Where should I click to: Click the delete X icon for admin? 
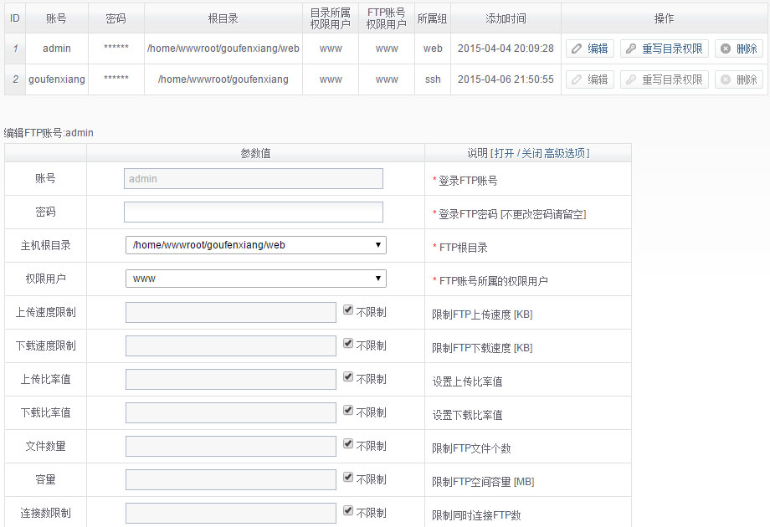click(725, 49)
